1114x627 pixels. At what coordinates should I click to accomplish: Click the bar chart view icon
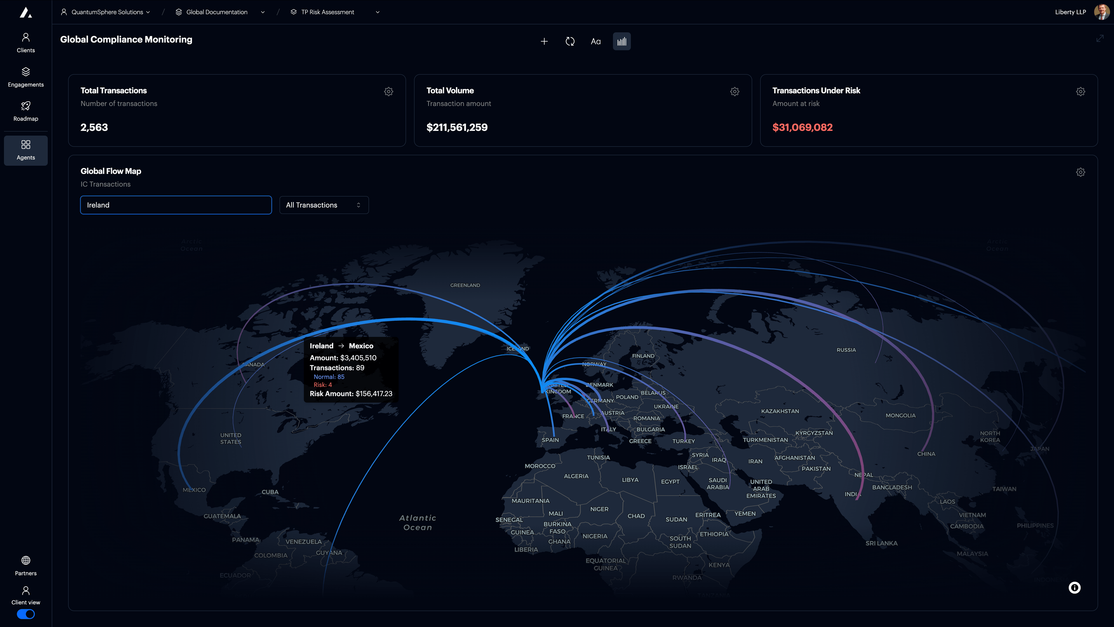pos(621,41)
